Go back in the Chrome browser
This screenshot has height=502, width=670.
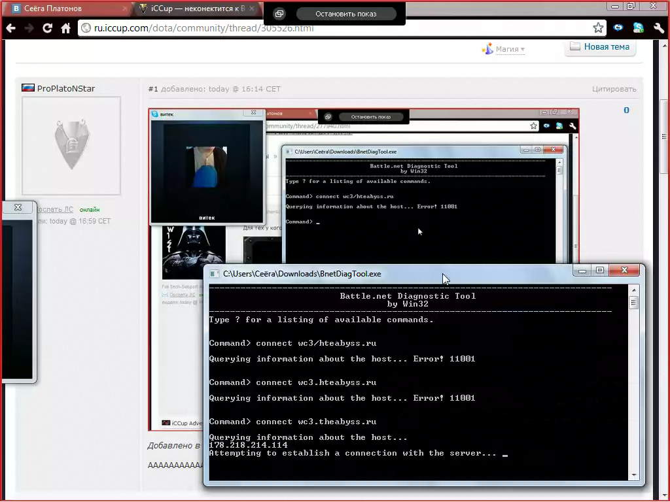point(11,28)
